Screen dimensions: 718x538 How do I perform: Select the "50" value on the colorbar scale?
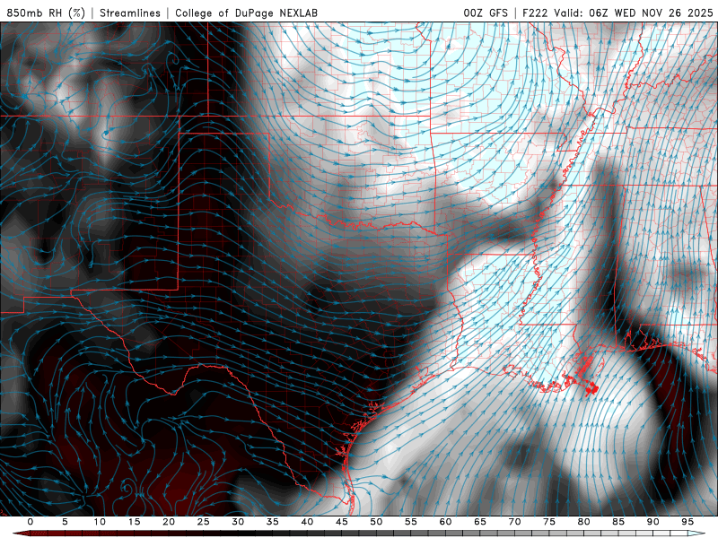point(376,522)
